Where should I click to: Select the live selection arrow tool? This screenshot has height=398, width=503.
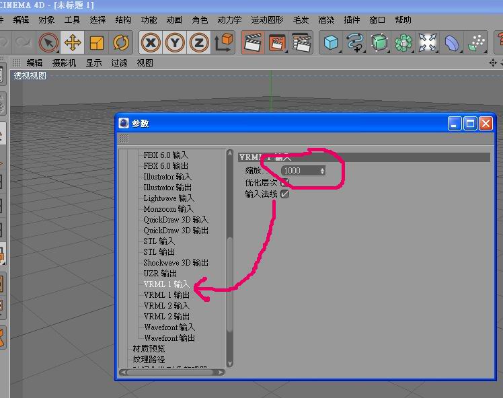point(48,42)
